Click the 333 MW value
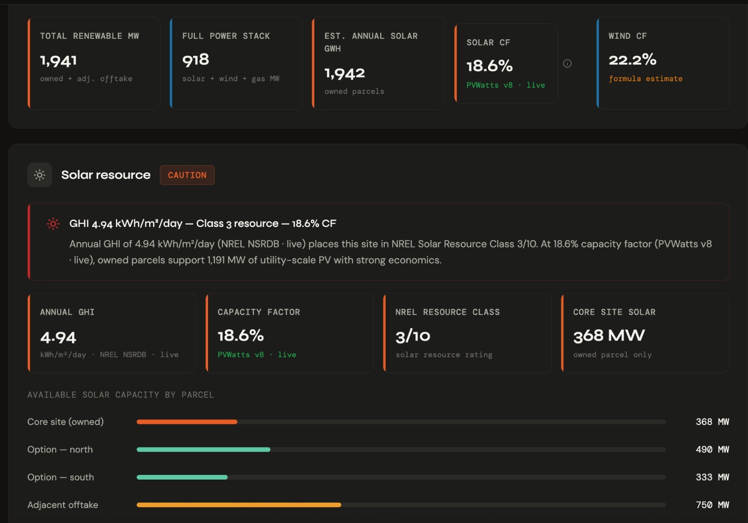This screenshot has width=748, height=523. 712,477
